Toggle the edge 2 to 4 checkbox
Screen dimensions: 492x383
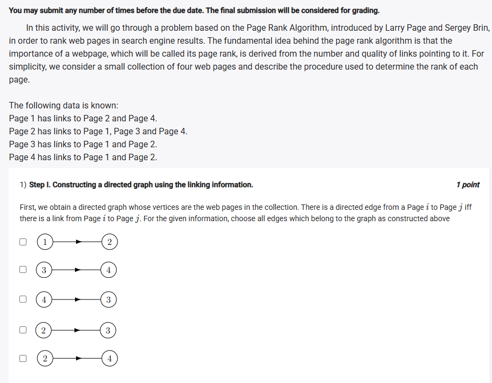(23, 357)
